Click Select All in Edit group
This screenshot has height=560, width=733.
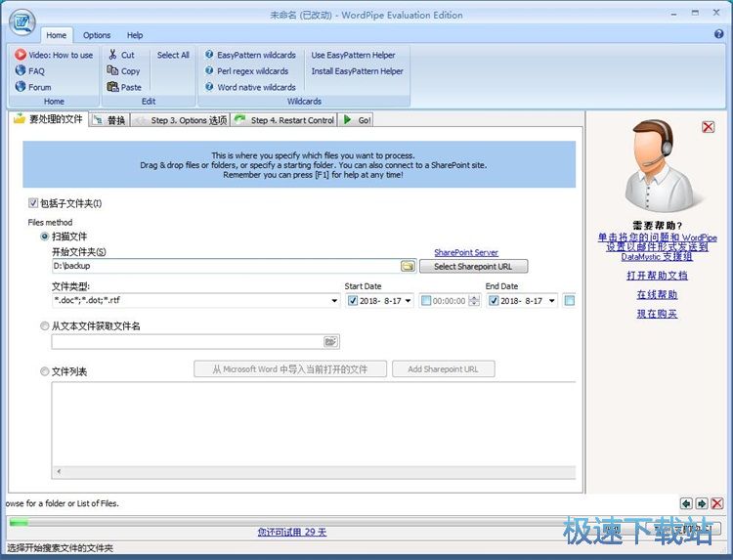[x=173, y=55]
